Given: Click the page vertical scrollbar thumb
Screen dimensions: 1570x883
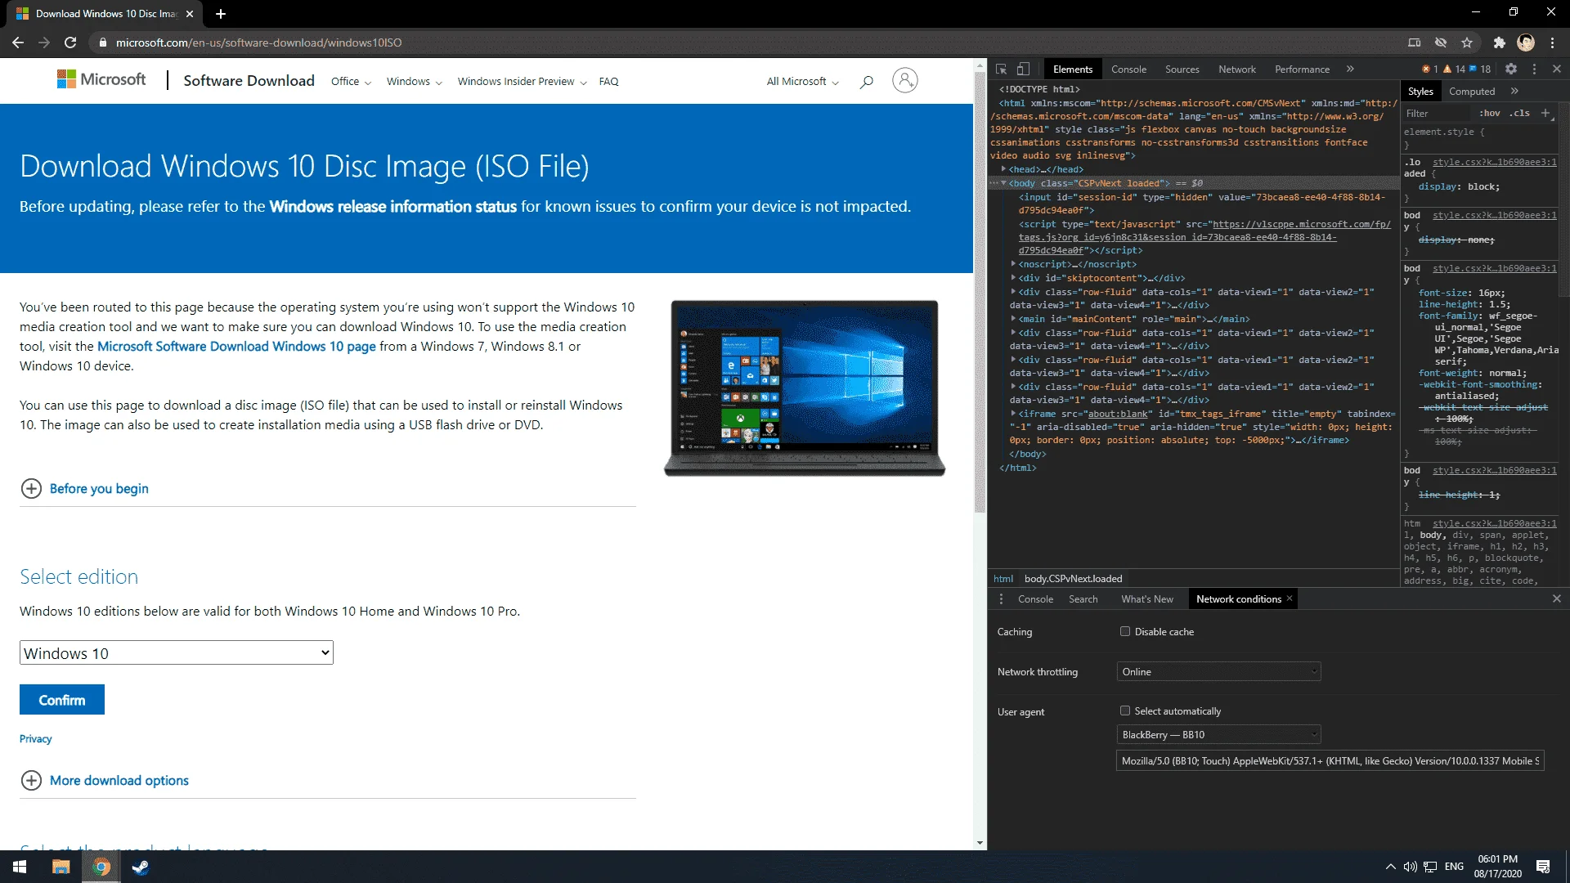Looking at the screenshot, I should [x=980, y=292].
